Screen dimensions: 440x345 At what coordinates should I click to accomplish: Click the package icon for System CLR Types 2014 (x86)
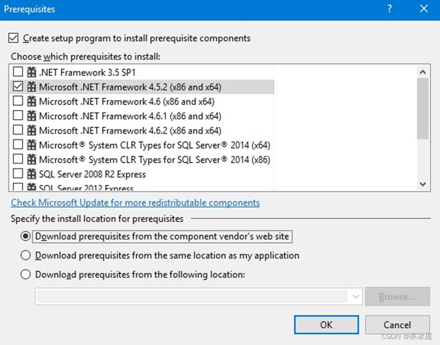[32, 159]
